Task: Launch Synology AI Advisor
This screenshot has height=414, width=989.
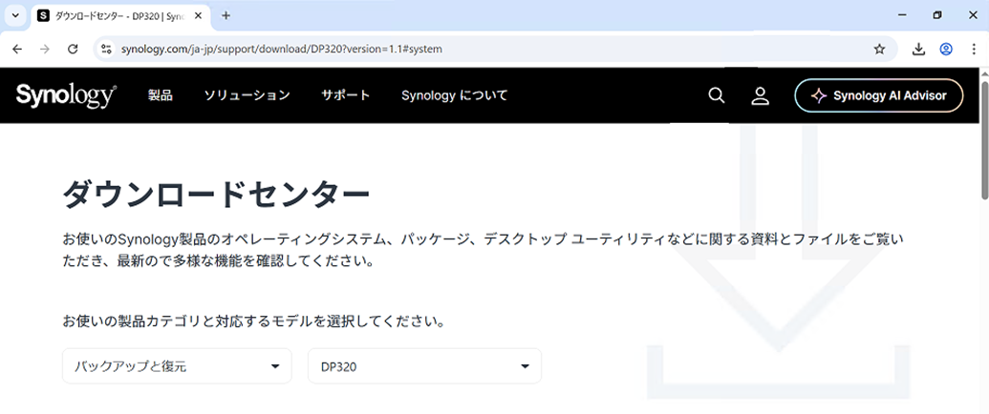Action: 878,95
